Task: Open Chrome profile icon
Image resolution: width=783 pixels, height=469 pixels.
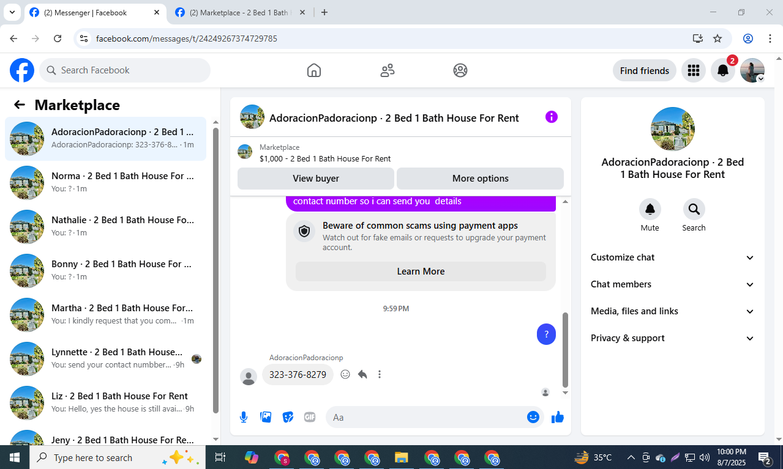Action: click(x=748, y=39)
